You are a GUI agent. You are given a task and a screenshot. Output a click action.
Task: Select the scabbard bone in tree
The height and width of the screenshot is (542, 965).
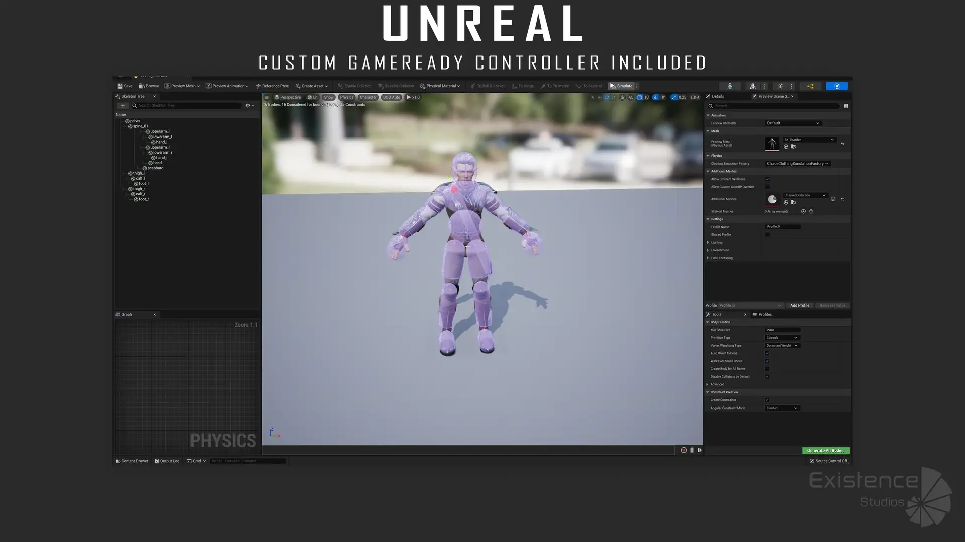point(155,168)
